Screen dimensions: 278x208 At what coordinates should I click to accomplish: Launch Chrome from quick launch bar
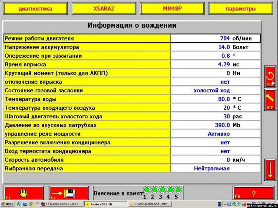[31, 204]
